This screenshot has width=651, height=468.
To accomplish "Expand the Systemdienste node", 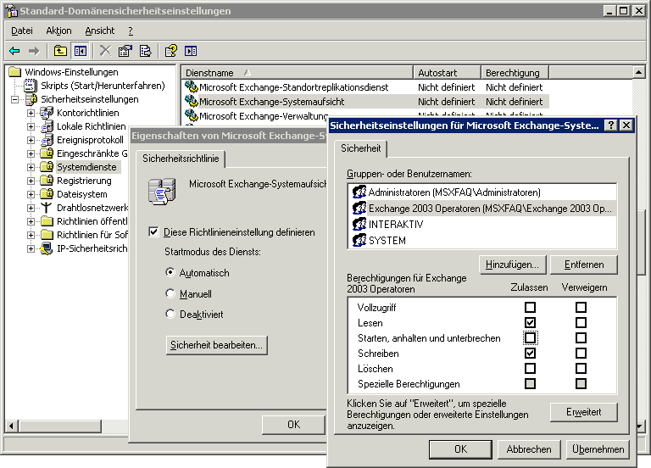I will (x=31, y=167).
